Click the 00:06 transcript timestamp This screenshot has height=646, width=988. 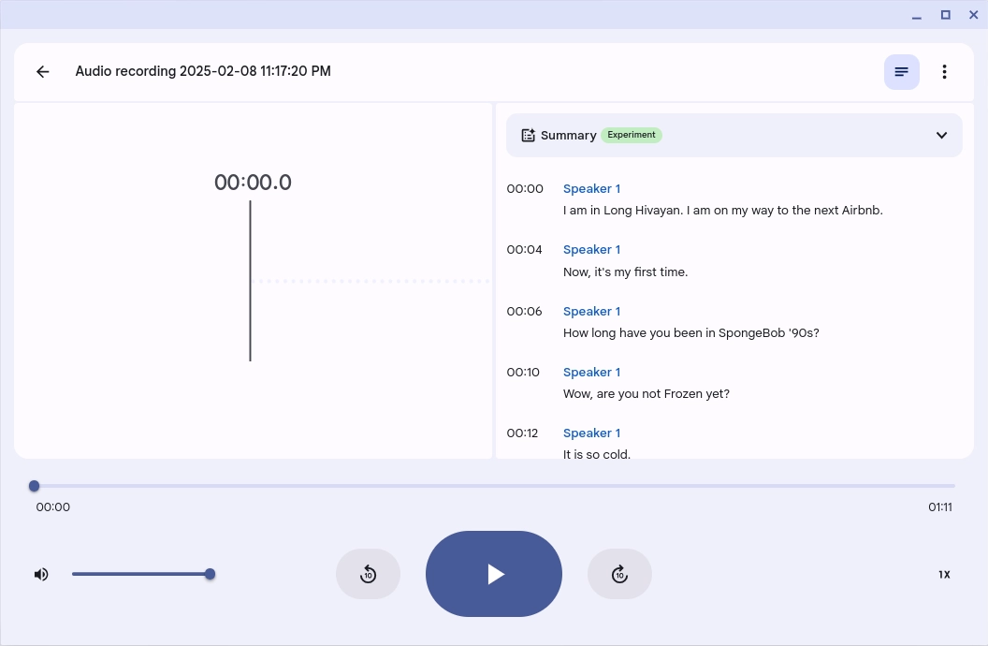pos(524,312)
